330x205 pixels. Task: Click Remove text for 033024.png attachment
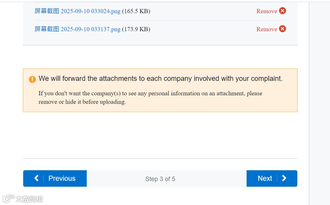(x=266, y=11)
